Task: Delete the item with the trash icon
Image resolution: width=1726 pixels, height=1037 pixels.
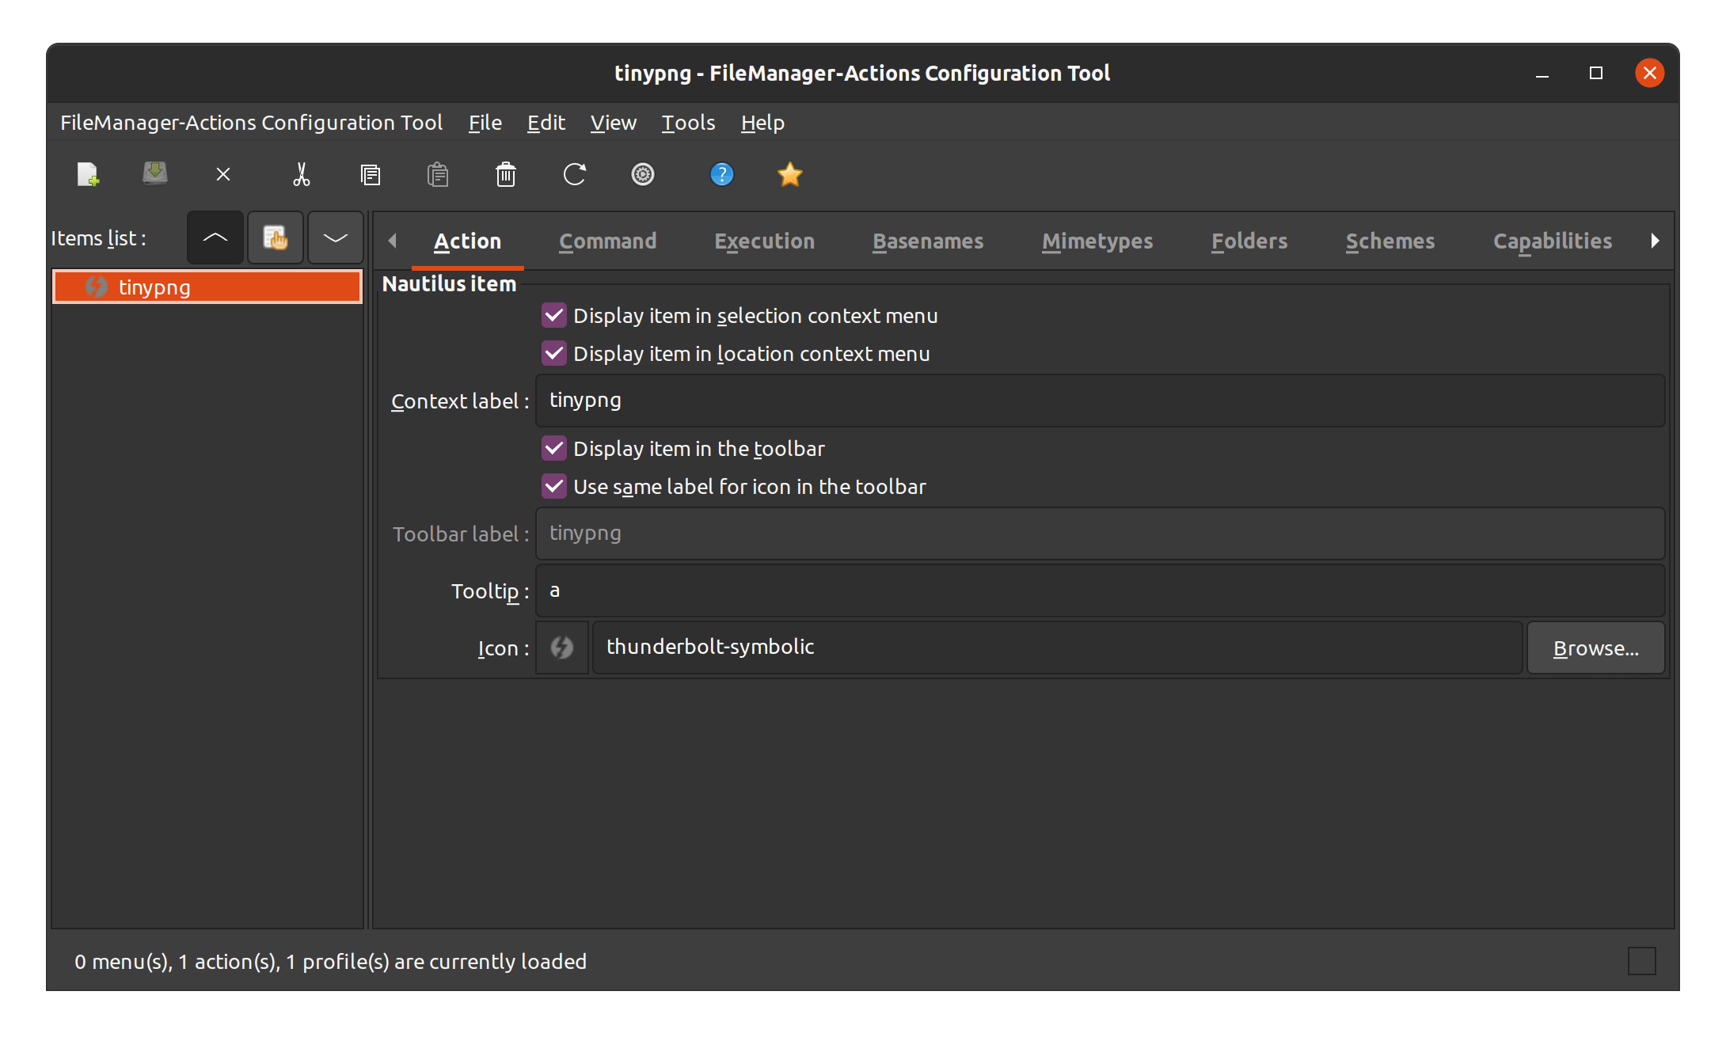Action: click(506, 174)
